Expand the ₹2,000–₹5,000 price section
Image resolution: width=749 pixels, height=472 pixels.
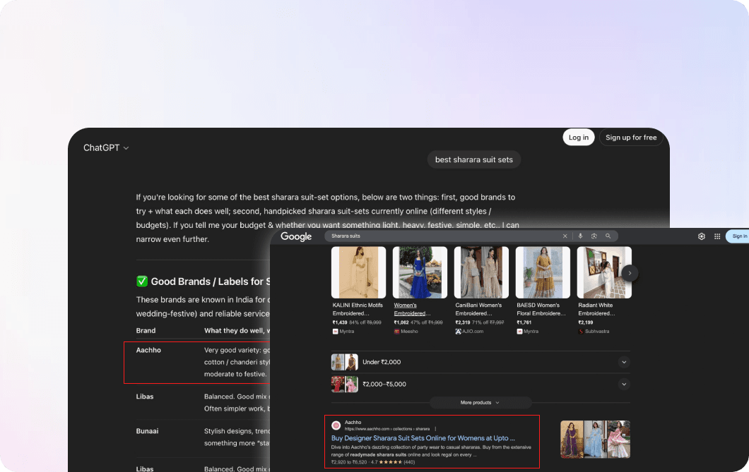coord(624,385)
